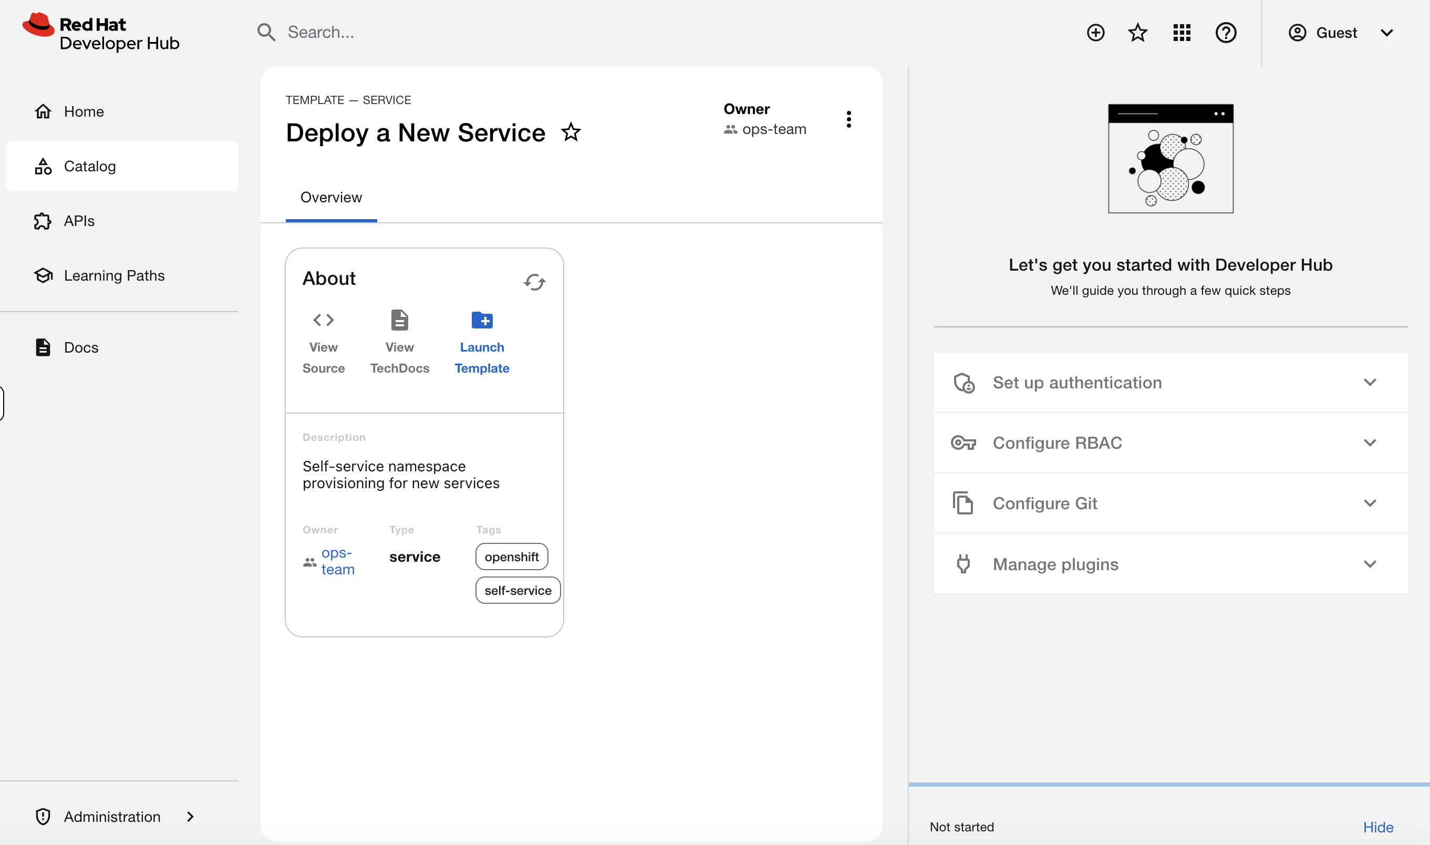Expand the Administration chevron arrow
The image size is (1430, 845).
point(190,816)
